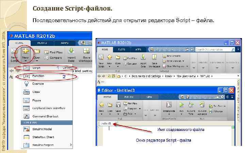Image resolution: width=245 pixels, height=153 pixels.
Task: Click Find Files in the Editor toolbar
Action: [x=130, y=103]
